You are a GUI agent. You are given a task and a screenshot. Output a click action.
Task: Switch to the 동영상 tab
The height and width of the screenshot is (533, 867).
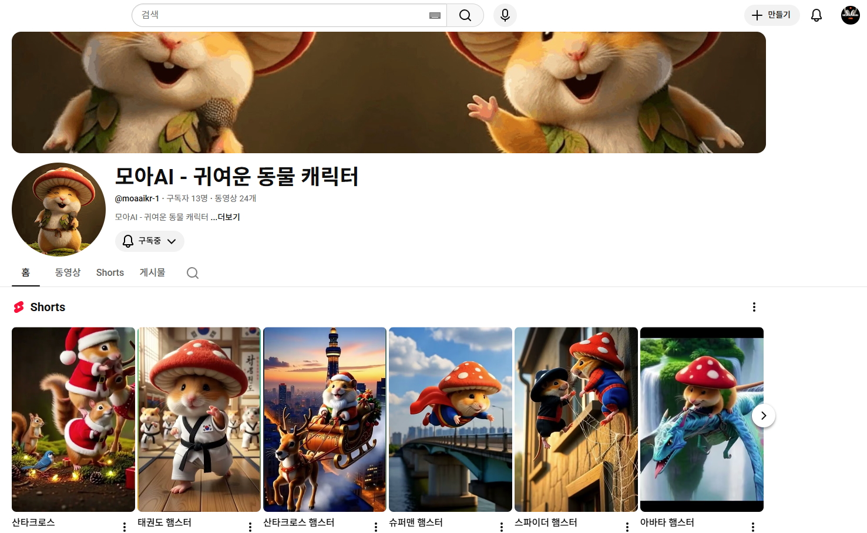click(67, 272)
